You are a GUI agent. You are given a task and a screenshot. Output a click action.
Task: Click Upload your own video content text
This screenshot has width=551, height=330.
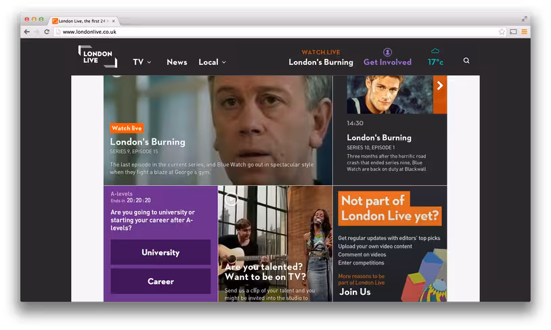[375, 246]
